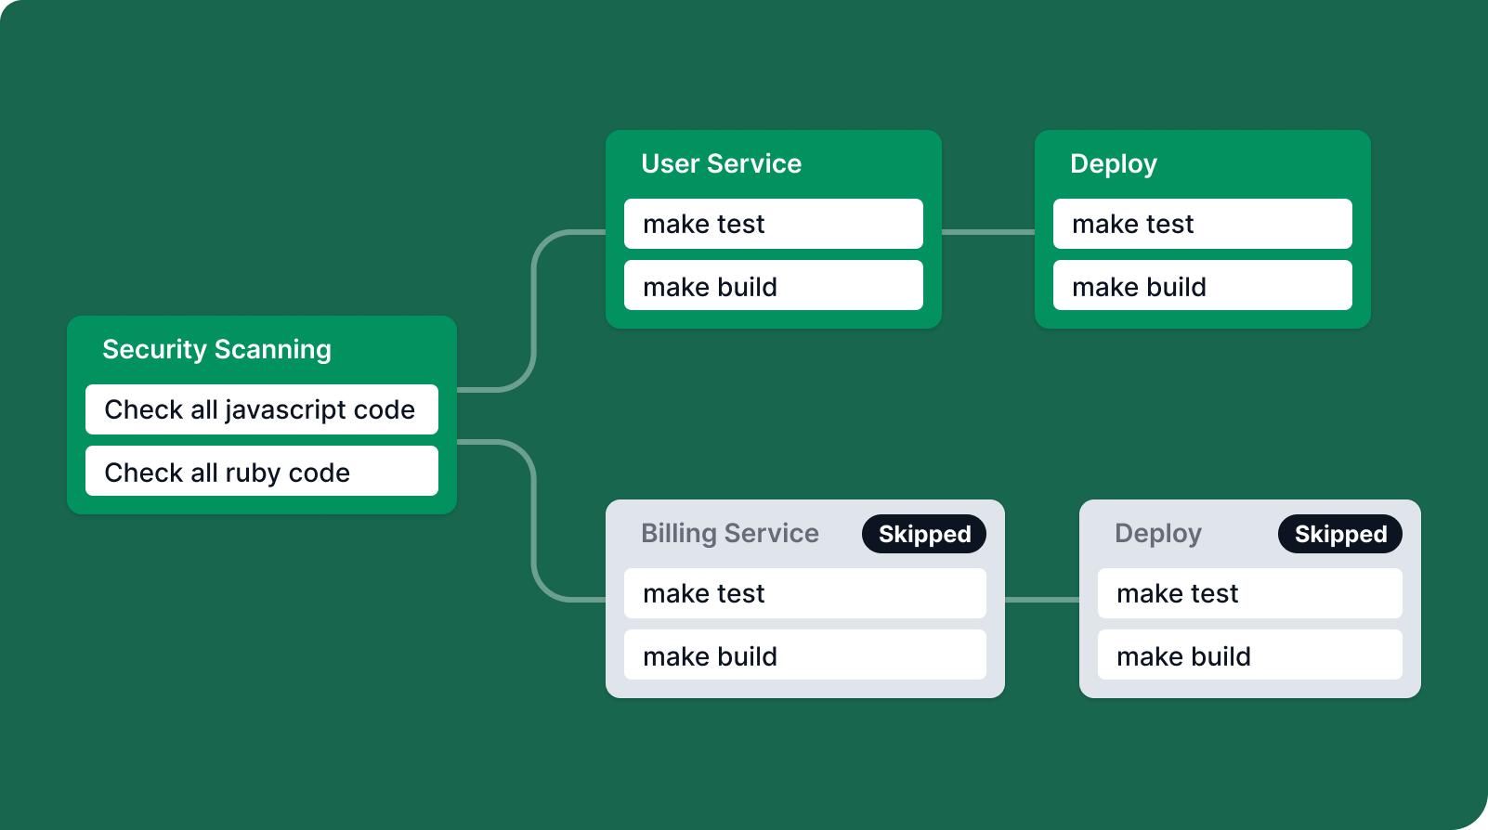This screenshot has height=830, width=1488.
Task: Open make build in Billing Service
Action: [805, 655]
